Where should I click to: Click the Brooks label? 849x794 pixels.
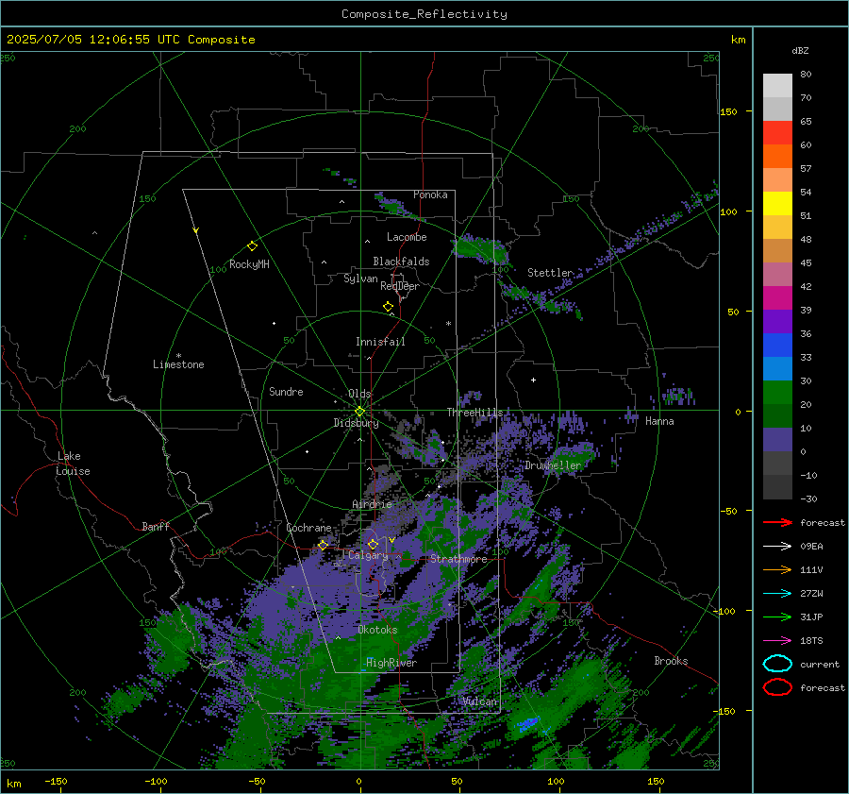point(671,661)
